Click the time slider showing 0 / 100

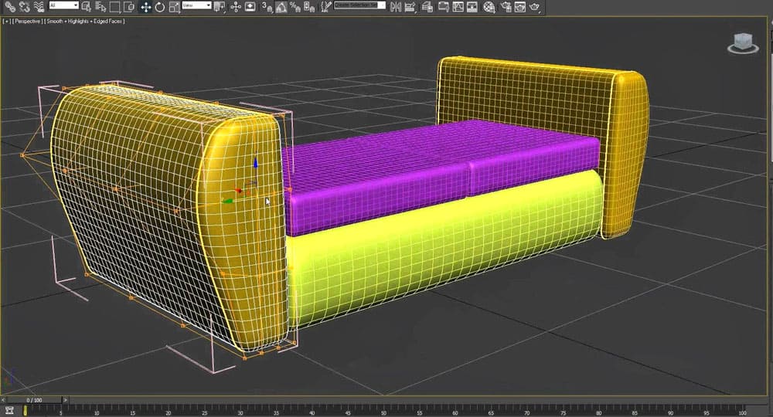tap(35, 400)
